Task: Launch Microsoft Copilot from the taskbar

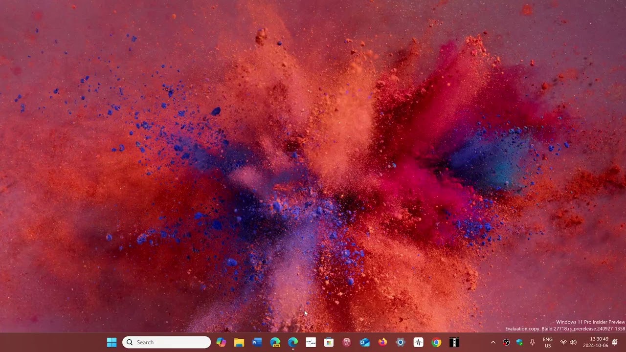Action: (x=221, y=342)
